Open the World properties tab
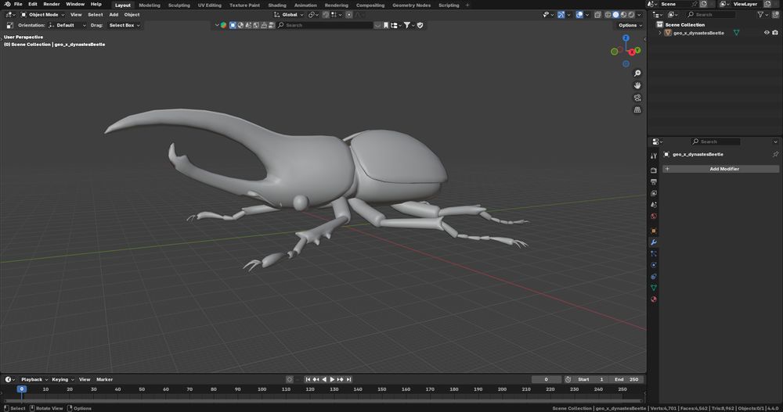Screen dimensions: 783x412 [654, 217]
